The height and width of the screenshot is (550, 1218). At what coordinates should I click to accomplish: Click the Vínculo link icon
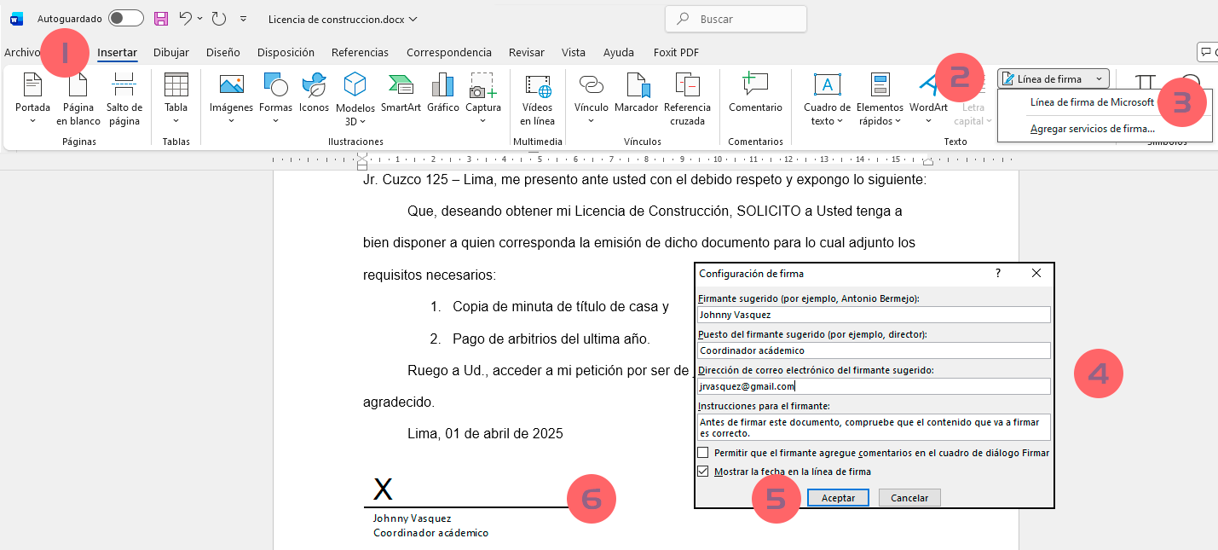(592, 84)
